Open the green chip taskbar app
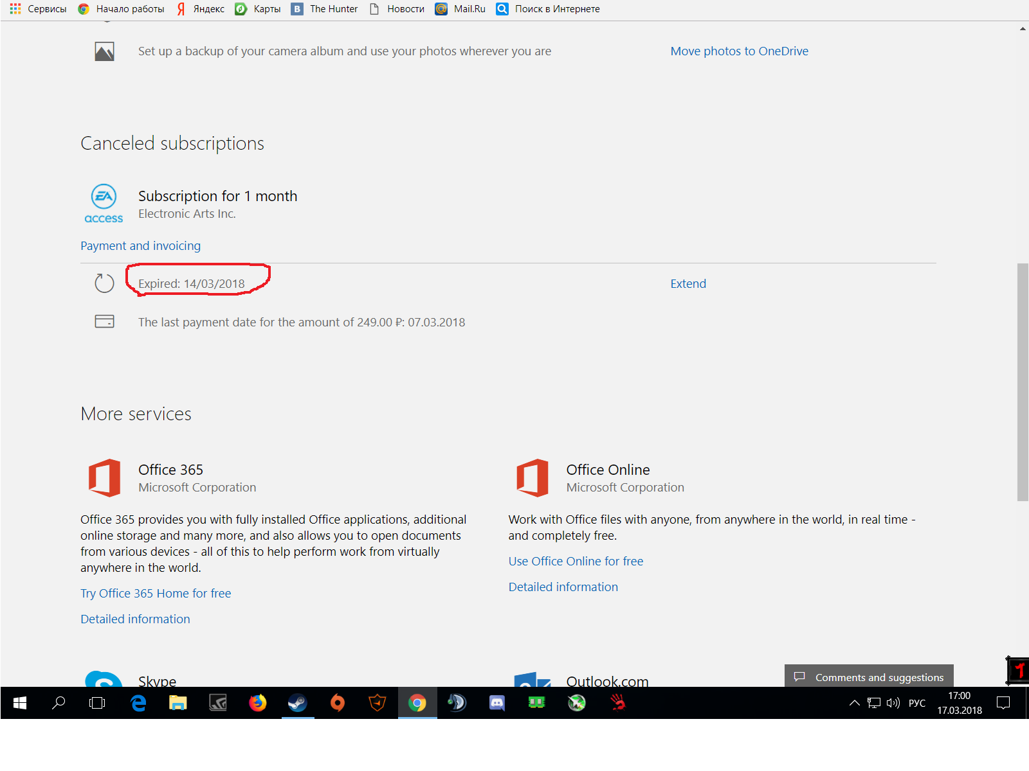The width and height of the screenshot is (1029, 771). coord(537,704)
